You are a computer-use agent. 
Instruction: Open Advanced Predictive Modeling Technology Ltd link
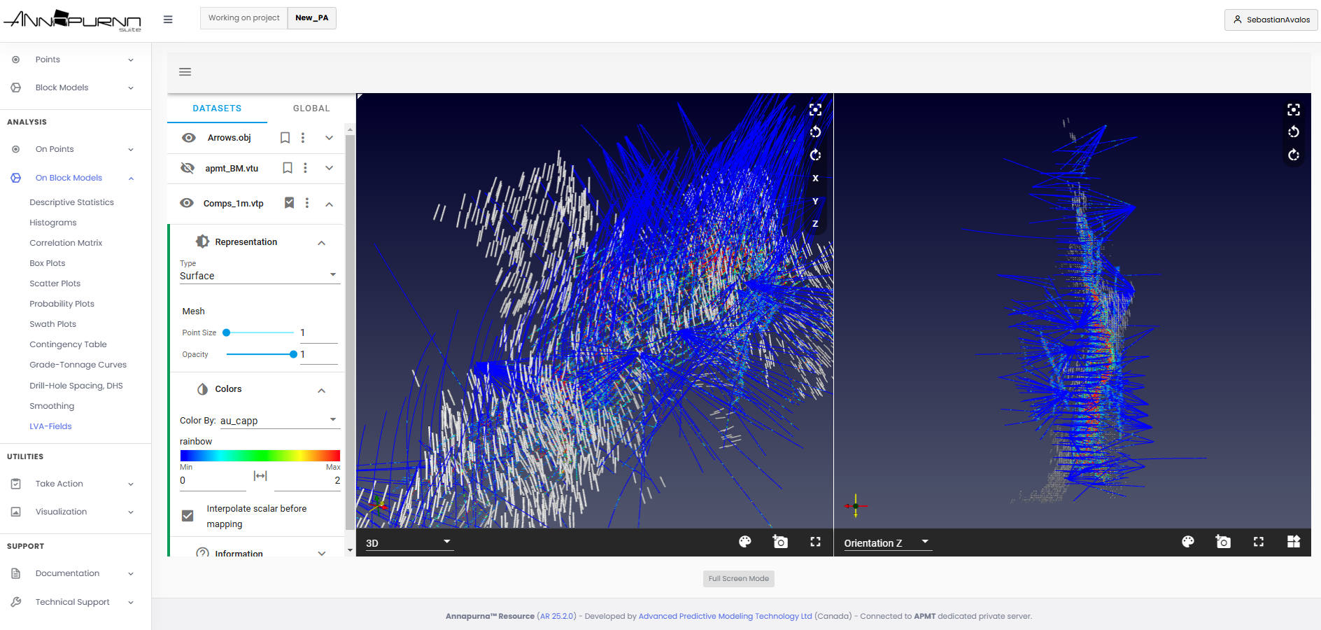(x=725, y=616)
